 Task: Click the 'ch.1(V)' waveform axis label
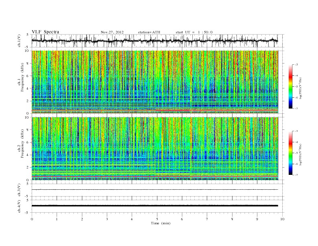click(19, 41)
